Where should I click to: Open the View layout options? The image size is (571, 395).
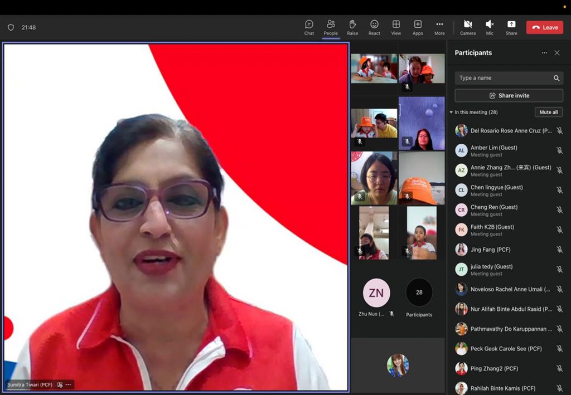point(396,28)
